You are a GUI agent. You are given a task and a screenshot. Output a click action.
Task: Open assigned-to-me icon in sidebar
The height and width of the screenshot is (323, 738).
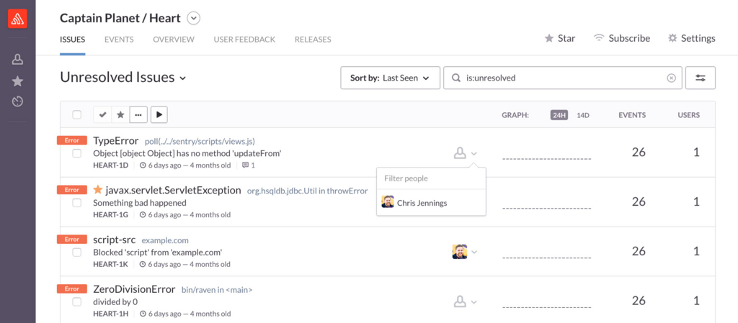[x=17, y=60]
